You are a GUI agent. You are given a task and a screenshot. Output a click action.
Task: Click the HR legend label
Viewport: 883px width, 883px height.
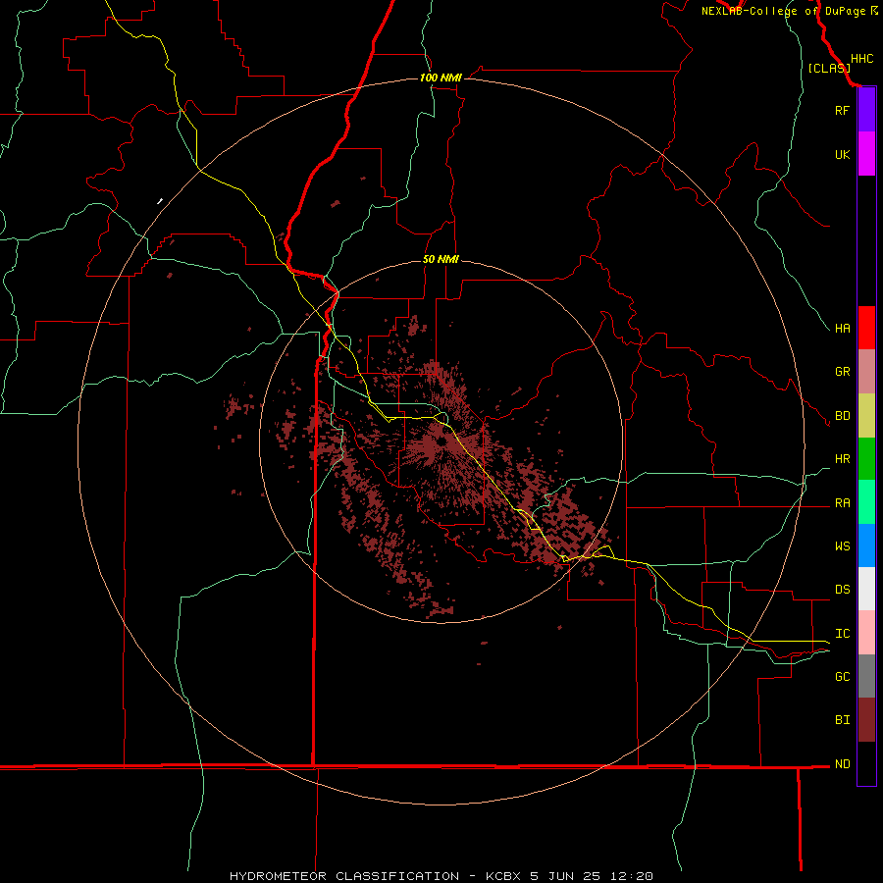[842, 458]
